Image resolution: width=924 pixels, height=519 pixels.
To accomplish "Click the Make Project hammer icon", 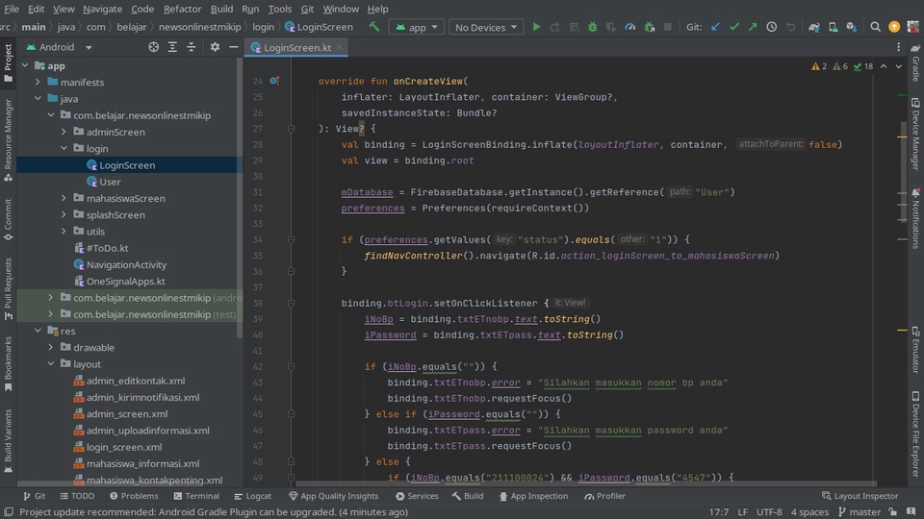I will point(374,27).
